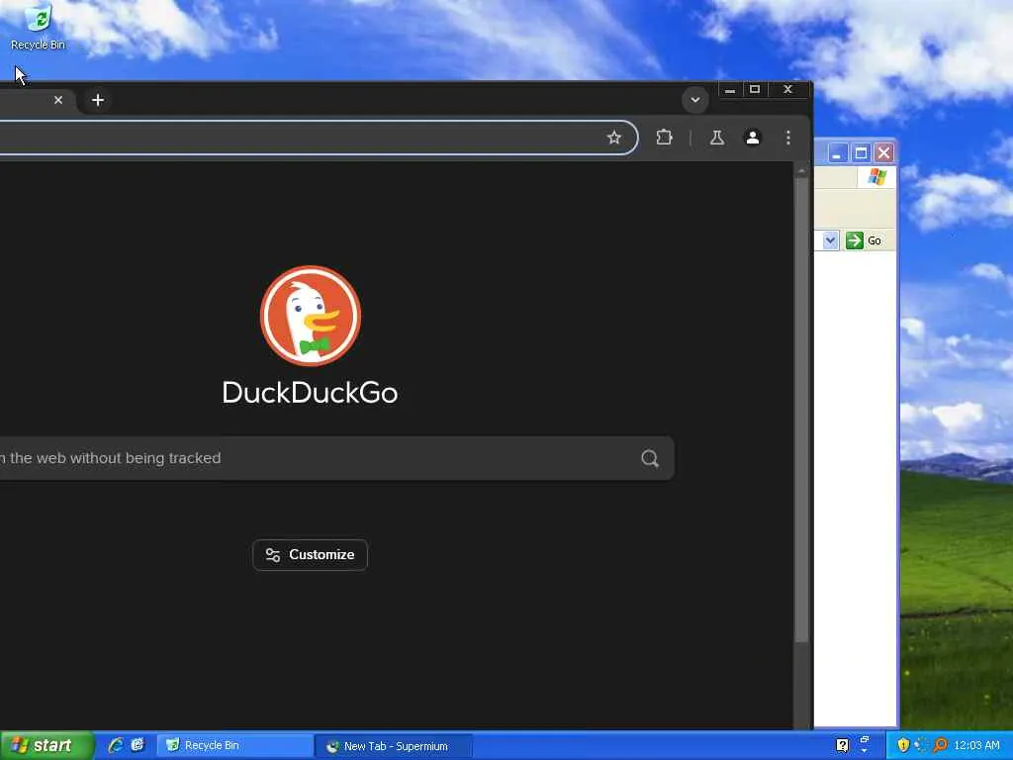Bookmark this page with the star icon

[x=613, y=137]
